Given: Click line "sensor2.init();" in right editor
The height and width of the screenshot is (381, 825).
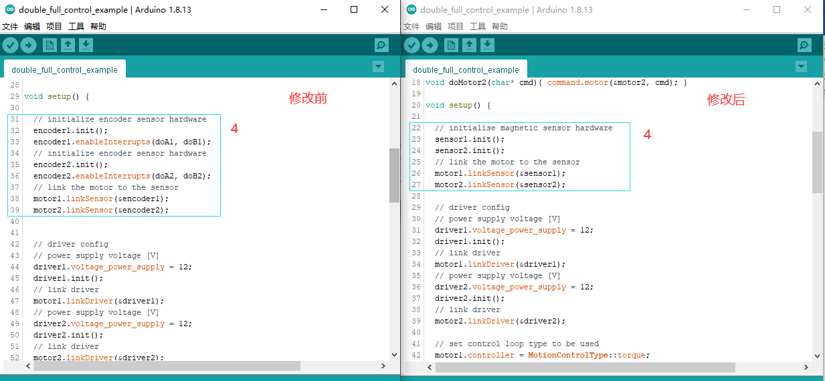Looking at the screenshot, I should tap(470, 150).
